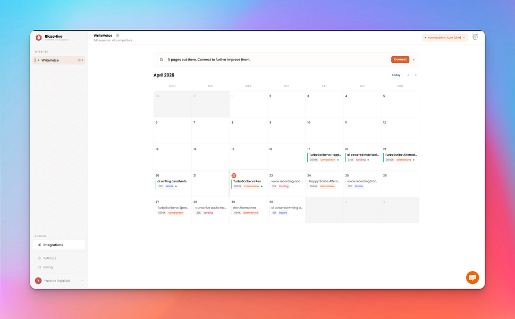
Task: Click the Integrations share icon
Action: point(39,245)
